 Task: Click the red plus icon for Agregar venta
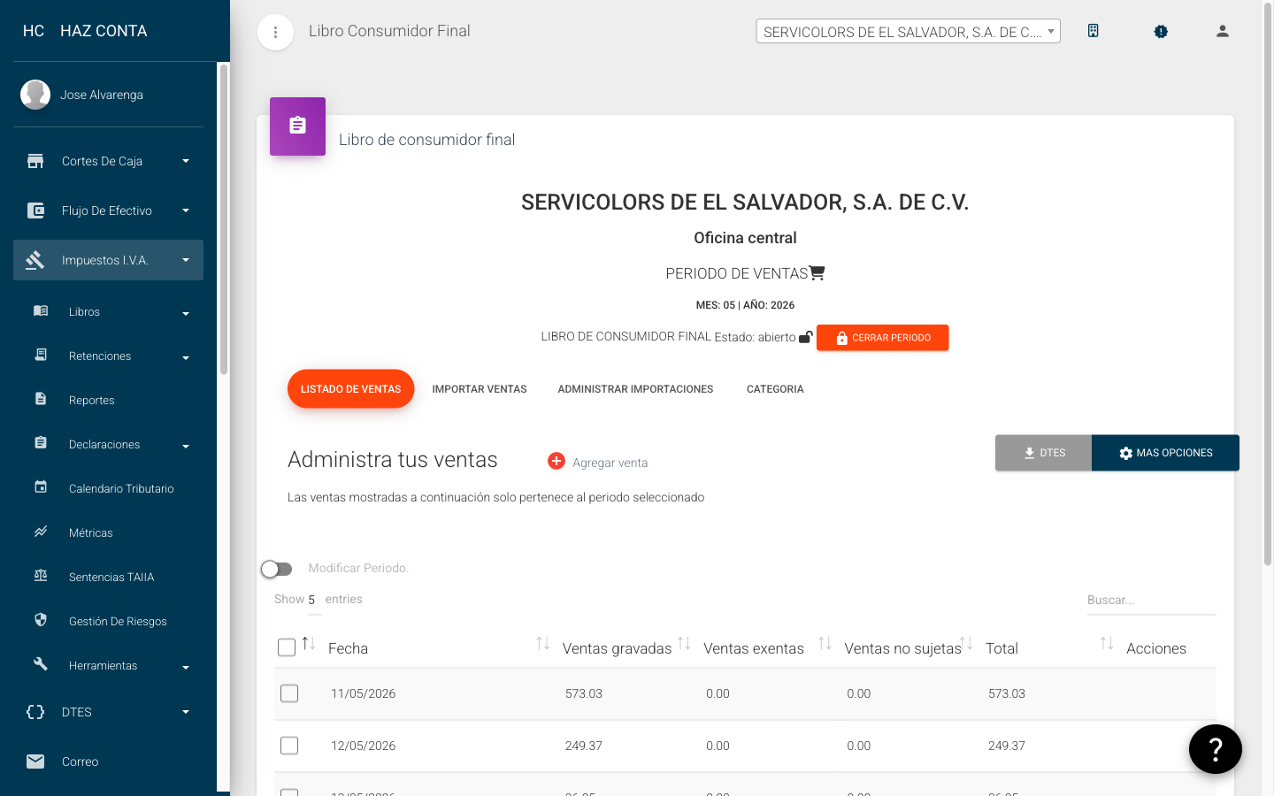[556, 461]
